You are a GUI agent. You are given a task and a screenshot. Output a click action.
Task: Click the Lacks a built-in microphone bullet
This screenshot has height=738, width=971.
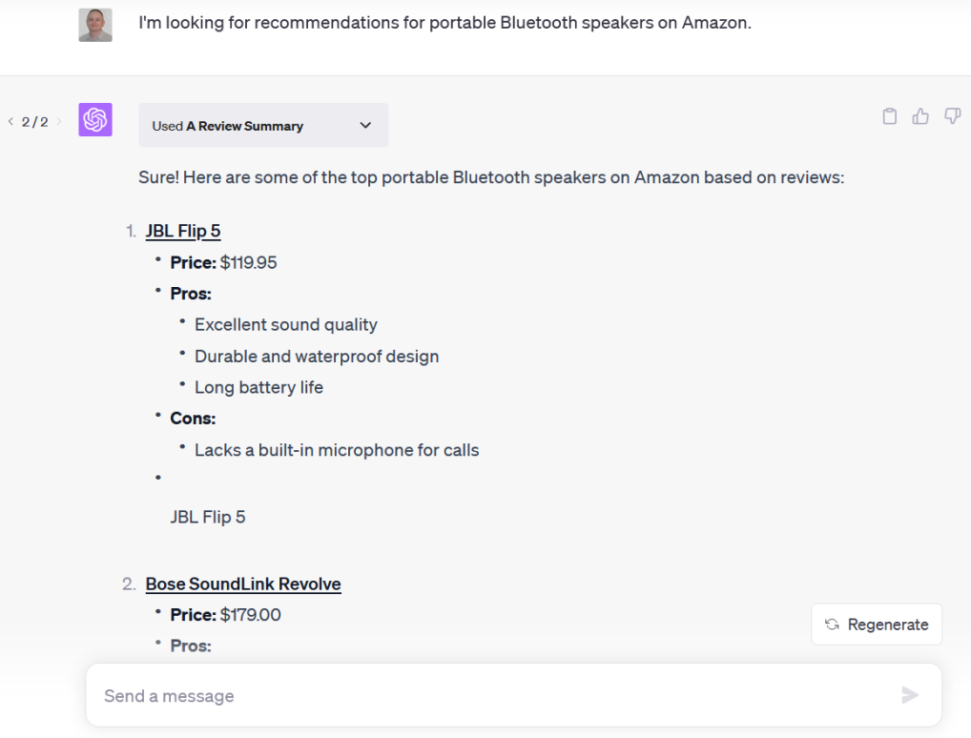click(337, 450)
